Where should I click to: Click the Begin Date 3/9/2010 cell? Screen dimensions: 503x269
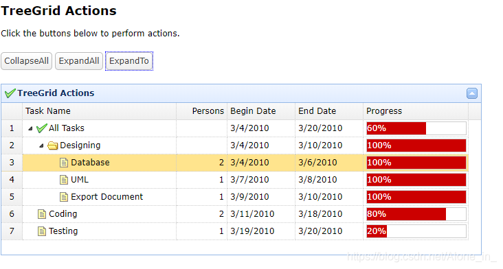261,197
